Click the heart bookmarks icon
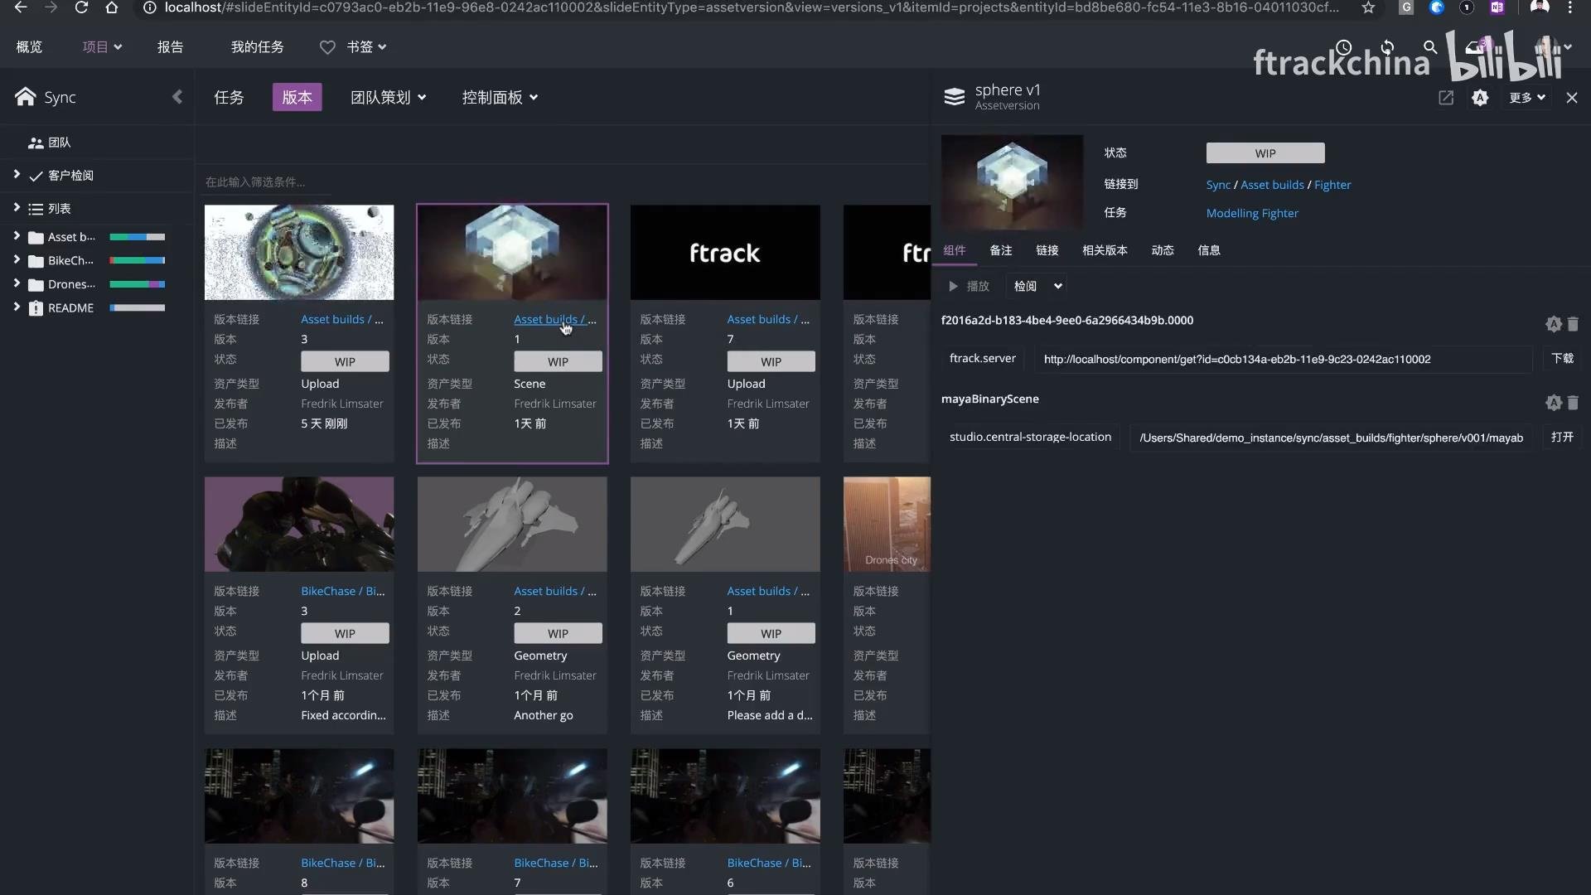 327,47
